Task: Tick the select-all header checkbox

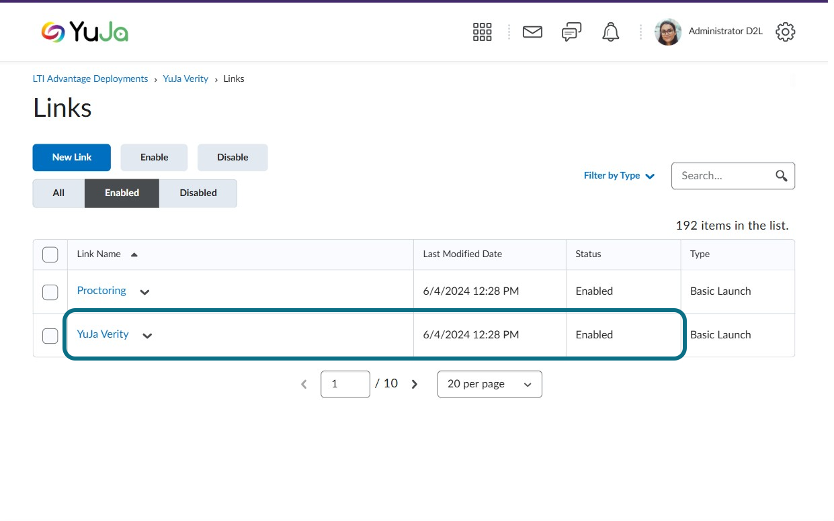Action: tap(50, 254)
